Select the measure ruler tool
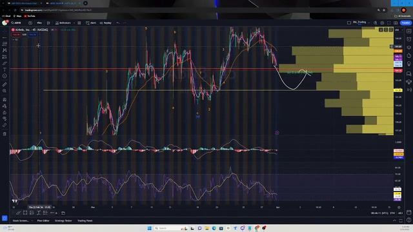 pos(5,84)
